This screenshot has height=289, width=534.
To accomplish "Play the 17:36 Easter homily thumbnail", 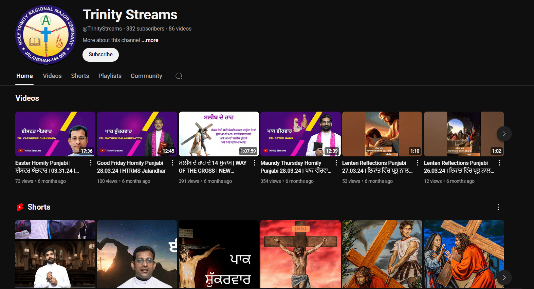I will point(55,134).
